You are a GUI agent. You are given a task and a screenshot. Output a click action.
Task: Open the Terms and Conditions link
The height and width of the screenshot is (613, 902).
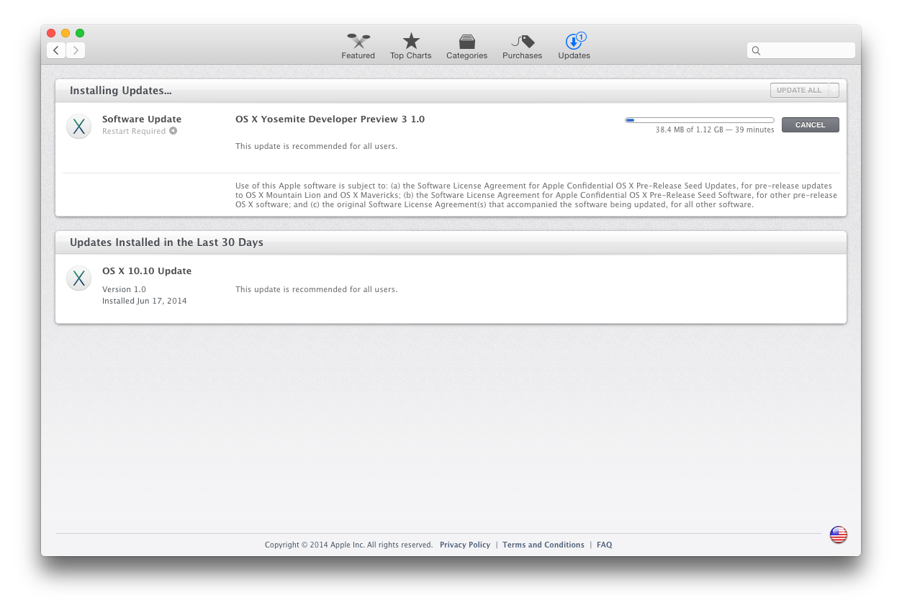(x=544, y=545)
